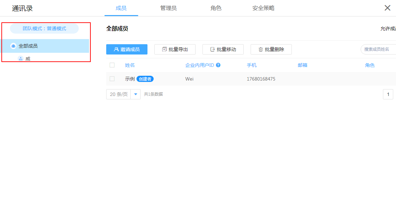Image resolution: width=396 pixels, height=206 pixels.
Task: Switch to the 管理员 tab
Action: coord(168,8)
